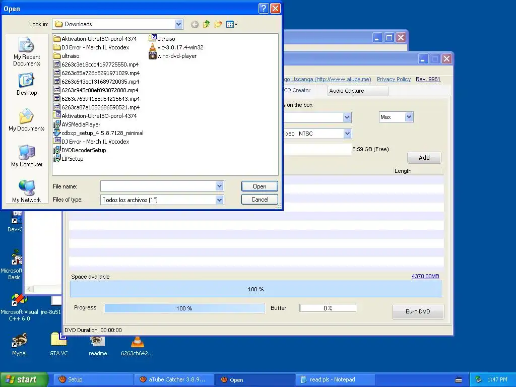Click the Help question mark button
Viewport: 516px width, 387px height.
(x=264, y=8)
